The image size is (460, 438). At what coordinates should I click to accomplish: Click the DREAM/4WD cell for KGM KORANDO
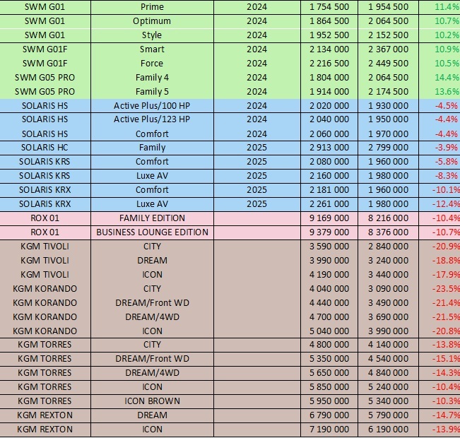click(152, 316)
